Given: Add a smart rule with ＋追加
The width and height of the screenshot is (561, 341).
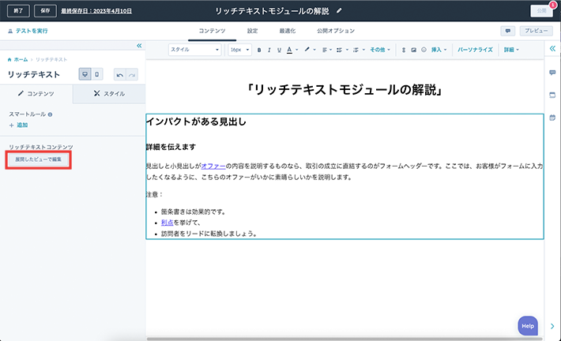Looking at the screenshot, I should click(x=19, y=125).
